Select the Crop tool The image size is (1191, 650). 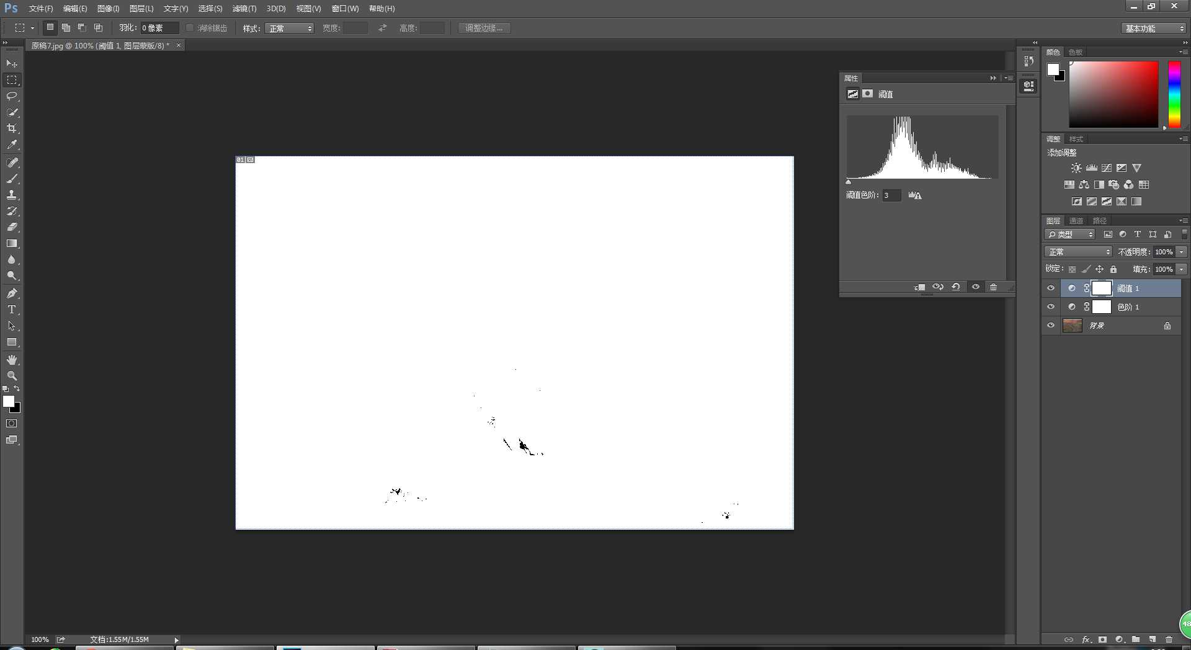[x=12, y=128]
